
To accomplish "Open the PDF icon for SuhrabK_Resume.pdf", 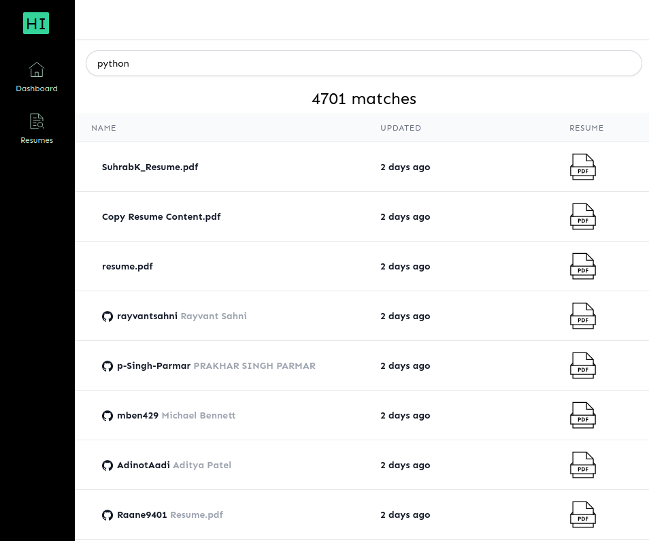I will pyautogui.click(x=582, y=167).
